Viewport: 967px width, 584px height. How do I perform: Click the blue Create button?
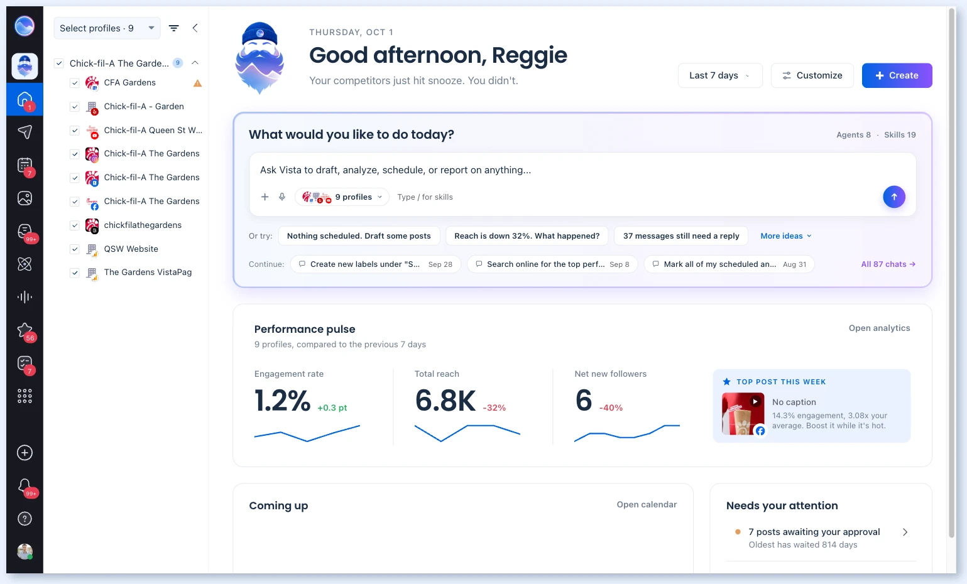tap(897, 75)
